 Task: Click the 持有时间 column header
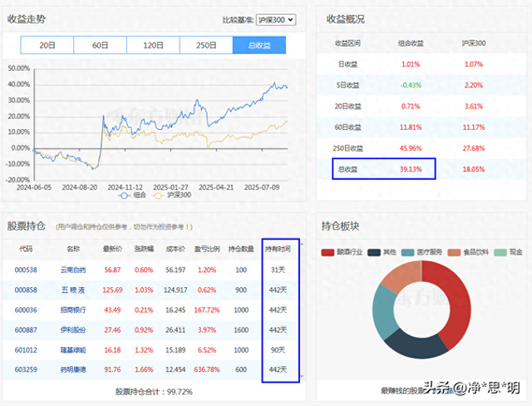pos(277,248)
